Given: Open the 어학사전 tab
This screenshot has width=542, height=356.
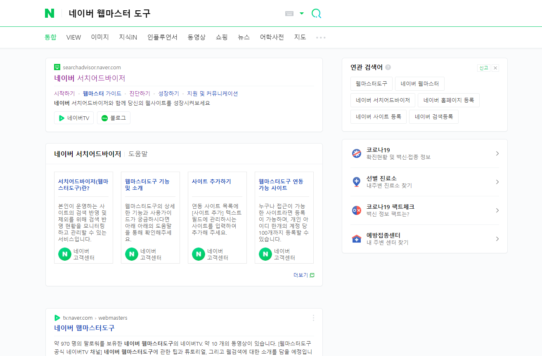Looking at the screenshot, I should click(x=272, y=37).
